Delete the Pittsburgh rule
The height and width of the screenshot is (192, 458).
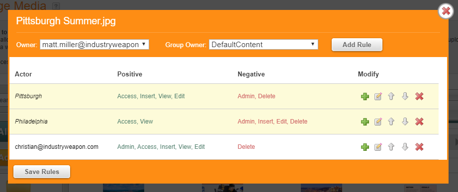[419, 96]
